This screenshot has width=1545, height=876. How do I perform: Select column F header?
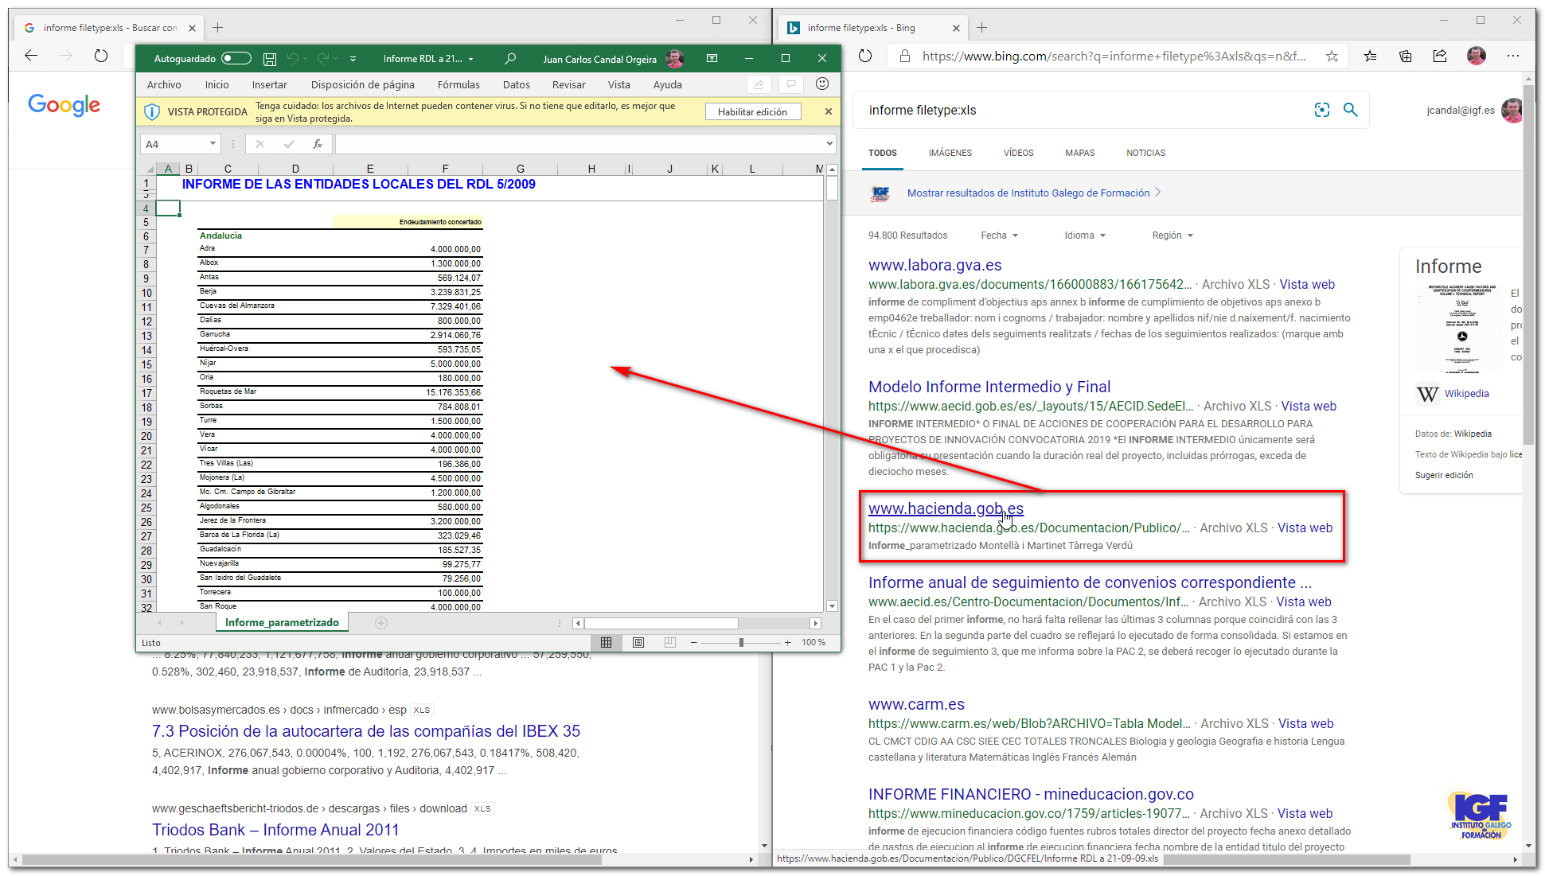[445, 169]
